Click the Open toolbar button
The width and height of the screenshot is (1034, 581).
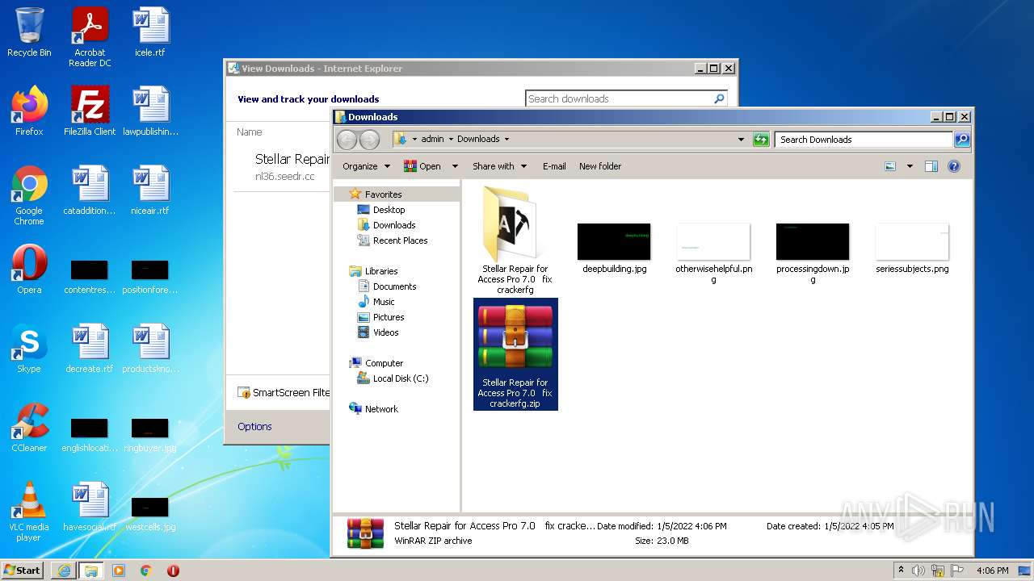point(422,166)
